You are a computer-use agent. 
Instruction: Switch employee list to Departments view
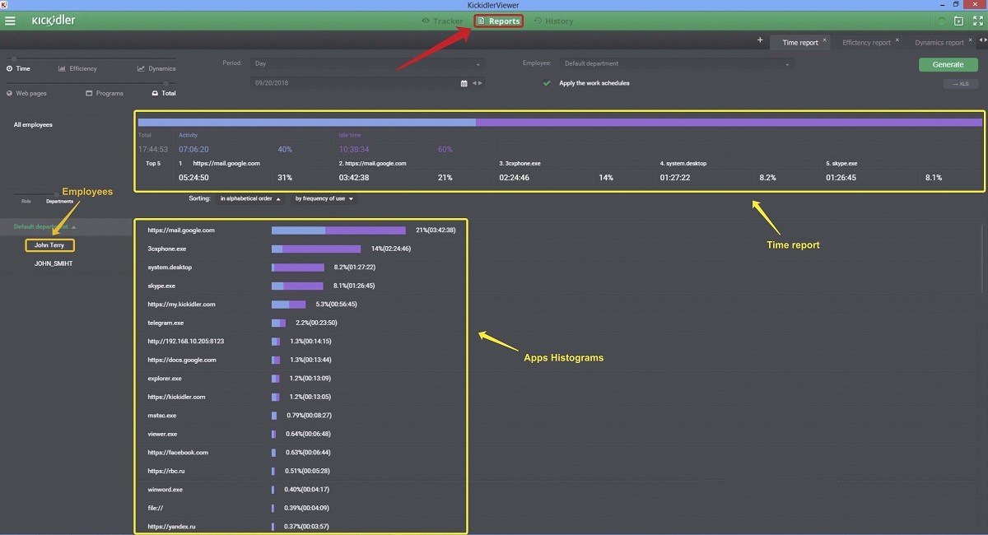tap(59, 201)
